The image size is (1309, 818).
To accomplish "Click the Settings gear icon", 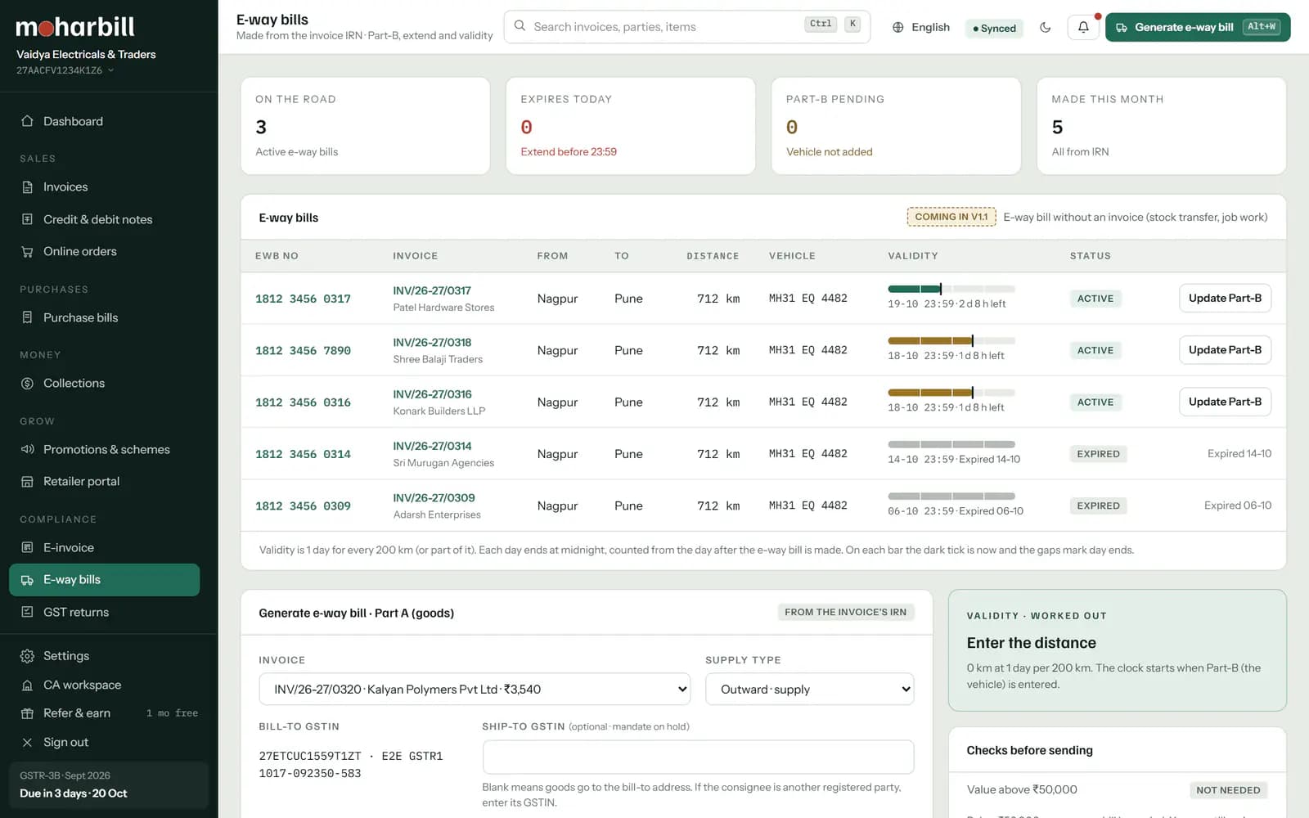I will point(27,656).
